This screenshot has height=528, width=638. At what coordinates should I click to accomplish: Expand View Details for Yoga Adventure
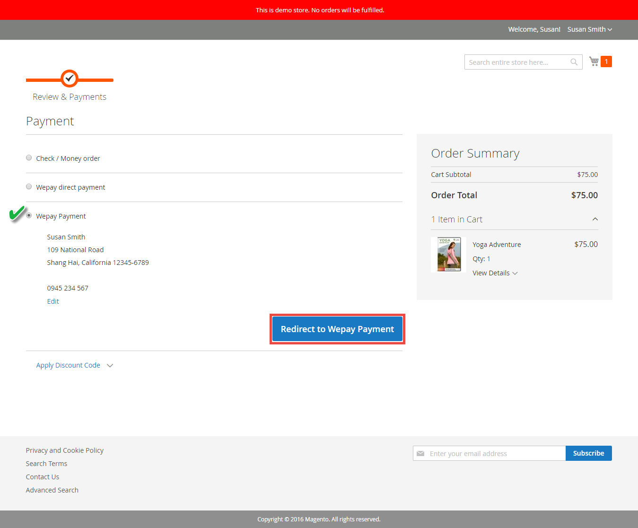[x=495, y=273]
